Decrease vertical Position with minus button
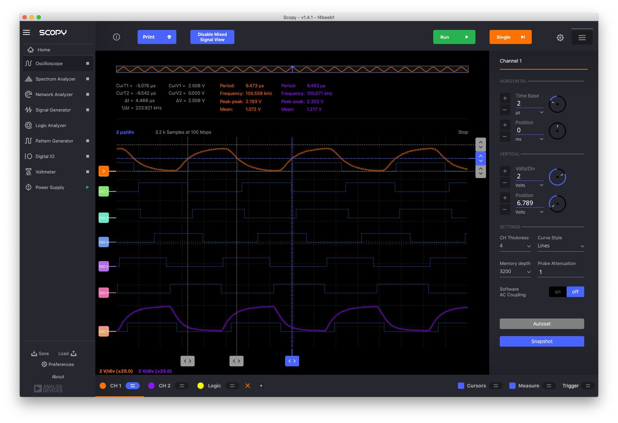Screen dimensions: 618x423 point(505,209)
